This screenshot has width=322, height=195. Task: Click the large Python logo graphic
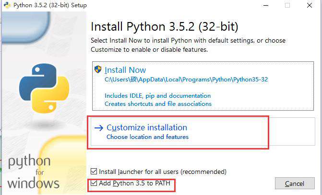coord(44,88)
